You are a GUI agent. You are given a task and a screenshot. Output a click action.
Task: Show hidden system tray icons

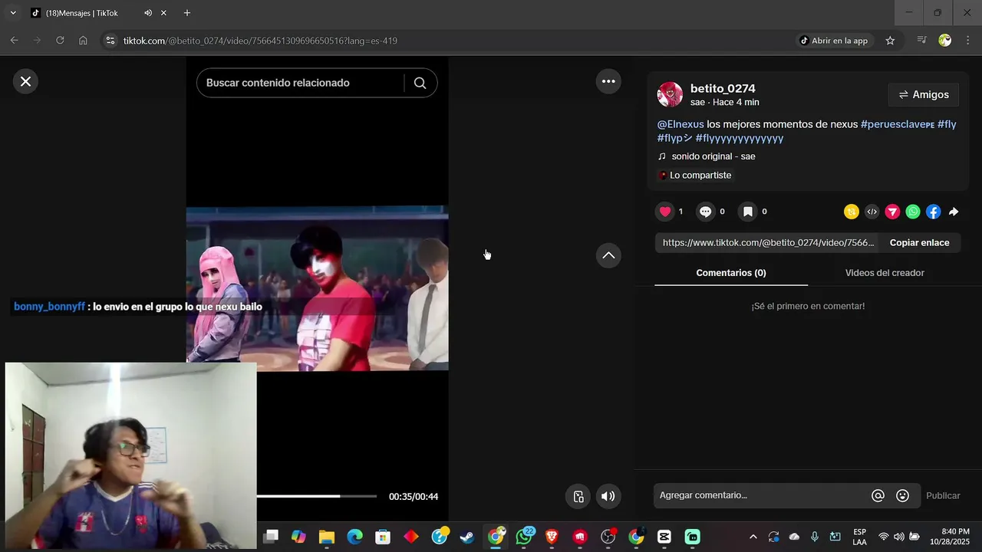pyautogui.click(x=753, y=537)
